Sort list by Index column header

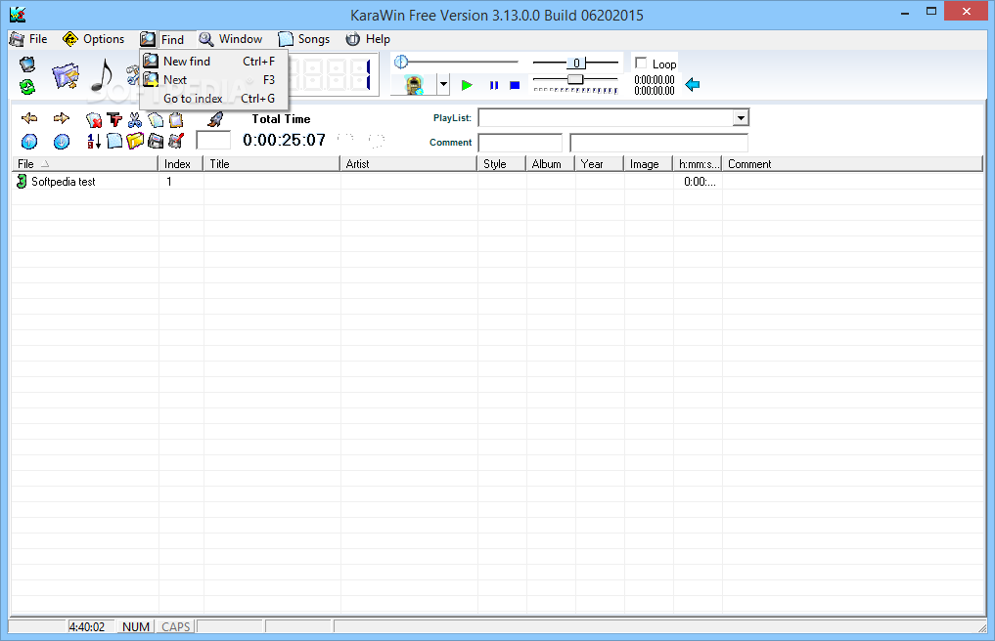click(180, 163)
